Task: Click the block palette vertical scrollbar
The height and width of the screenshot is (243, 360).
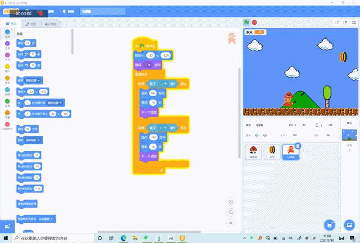Action: click(73, 41)
